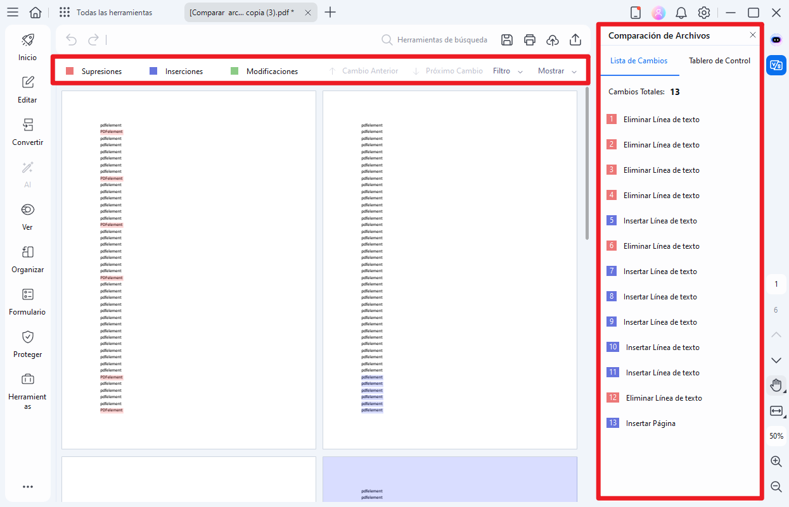Print the compared PDF
Image resolution: width=789 pixels, height=507 pixels.
[530, 39]
